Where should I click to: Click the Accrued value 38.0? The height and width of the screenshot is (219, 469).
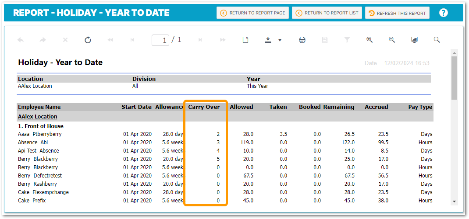pos(383,201)
